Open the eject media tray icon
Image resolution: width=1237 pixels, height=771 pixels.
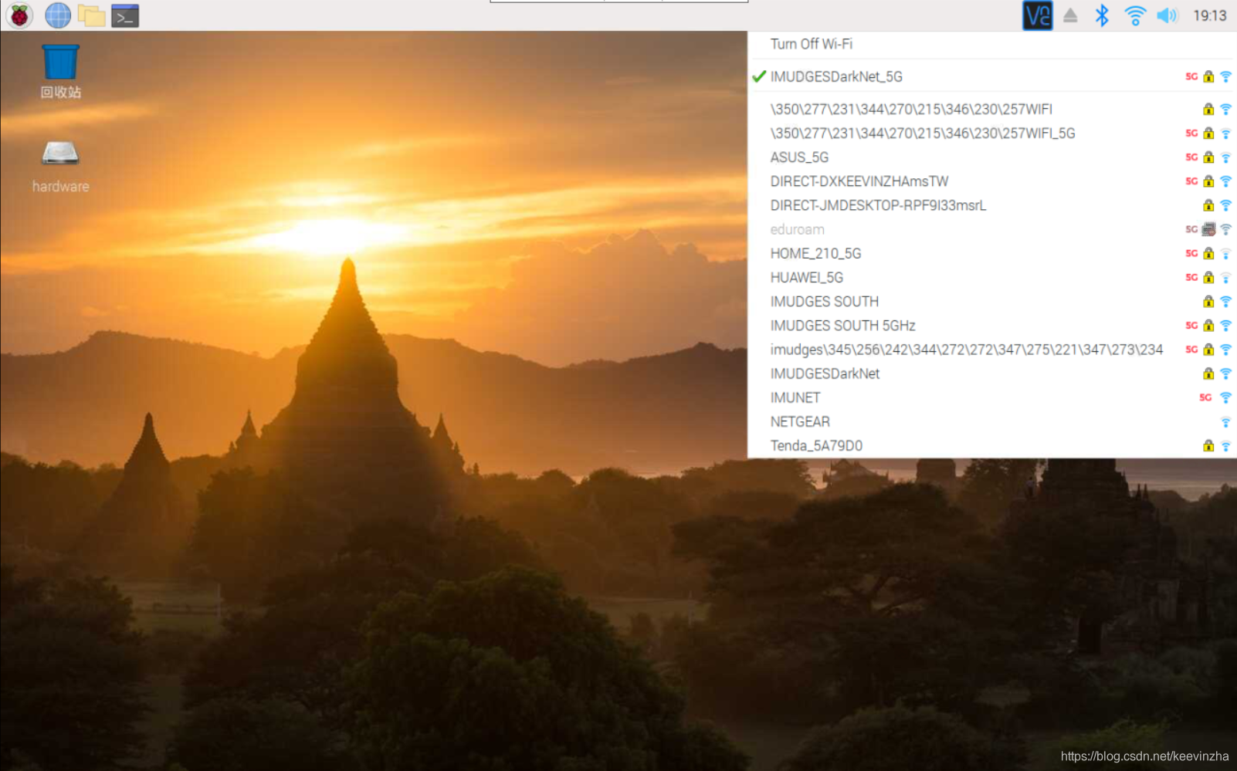pos(1070,15)
